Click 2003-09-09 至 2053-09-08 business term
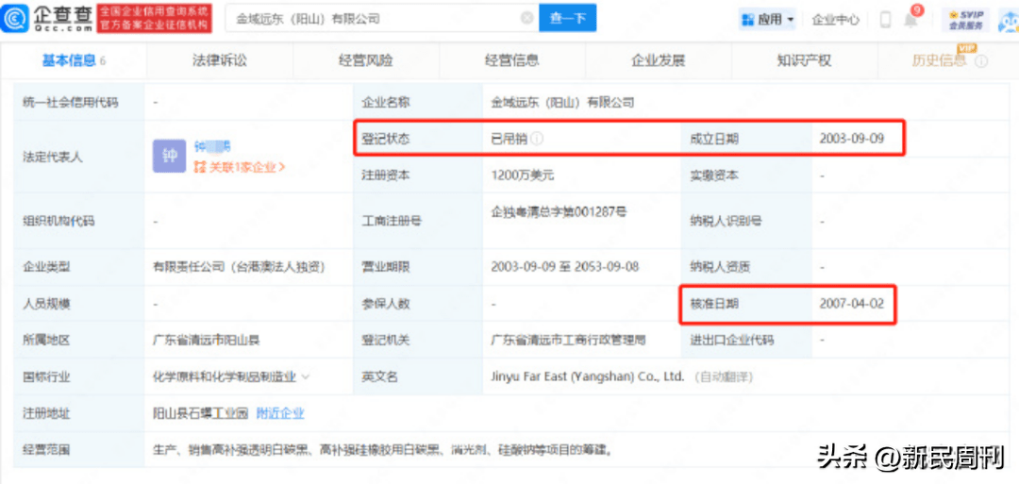The image size is (1019, 484). (565, 267)
